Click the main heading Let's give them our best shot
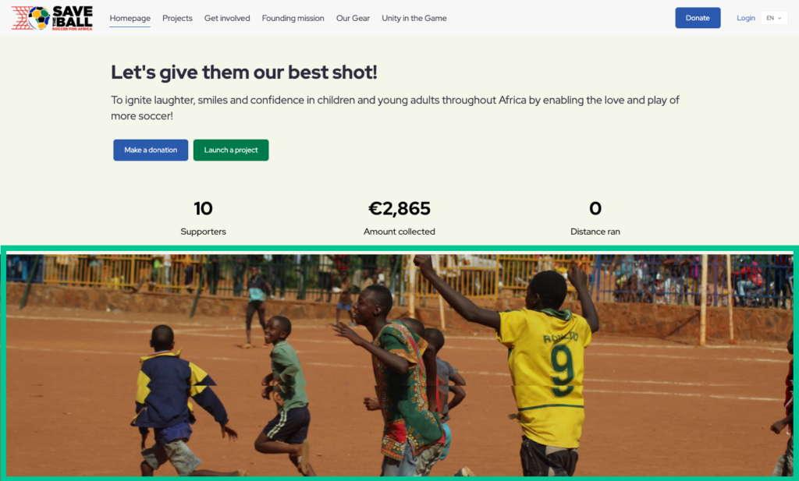 tap(244, 73)
